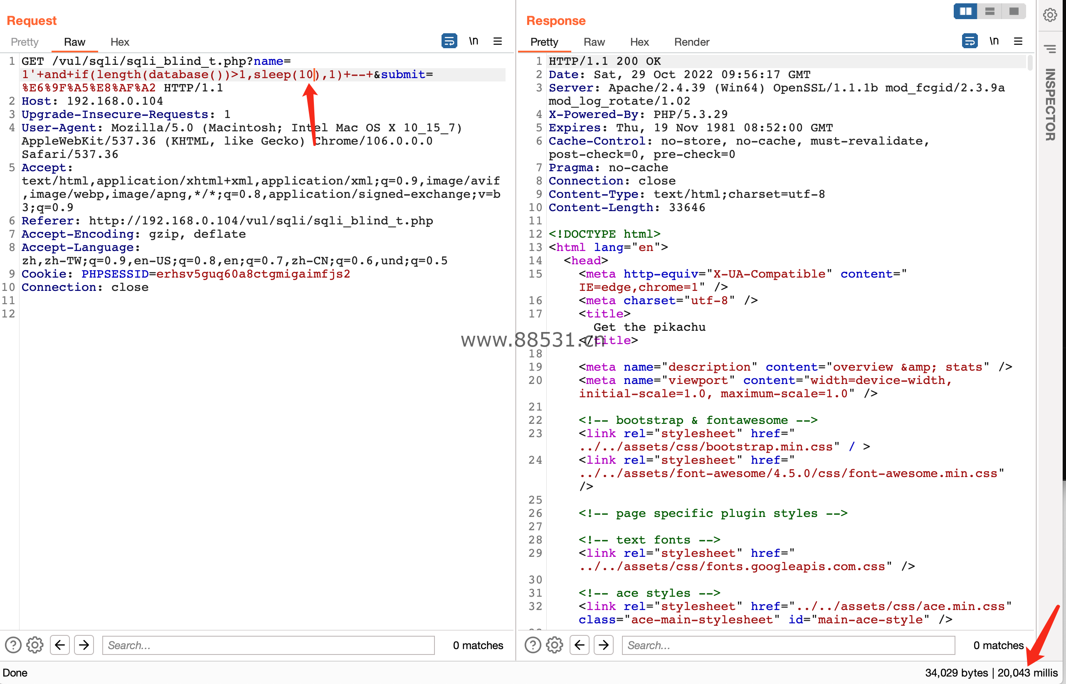The height and width of the screenshot is (684, 1066).
Task: Click 'Pragma: no-cache' response header
Action: click(608, 167)
